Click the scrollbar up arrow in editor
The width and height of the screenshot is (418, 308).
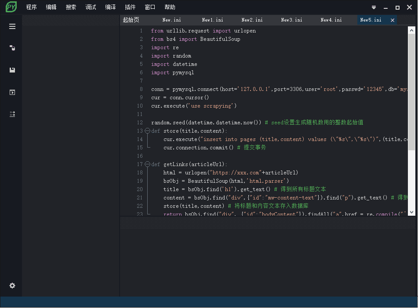click(411, 30)
